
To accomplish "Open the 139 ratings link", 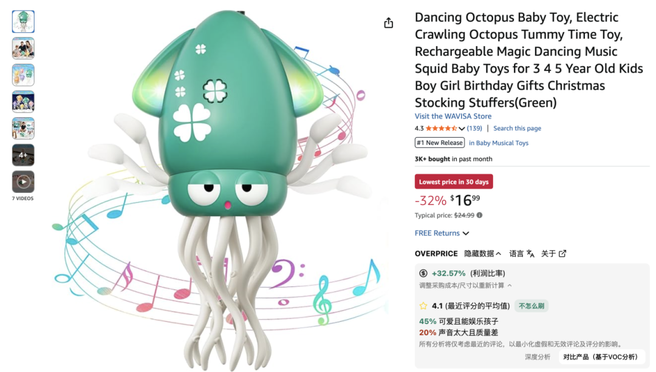I will tap(474, 129).
